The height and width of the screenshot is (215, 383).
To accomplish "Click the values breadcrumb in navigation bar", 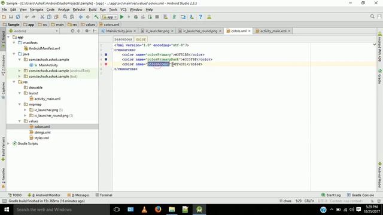I will [88, 24].
